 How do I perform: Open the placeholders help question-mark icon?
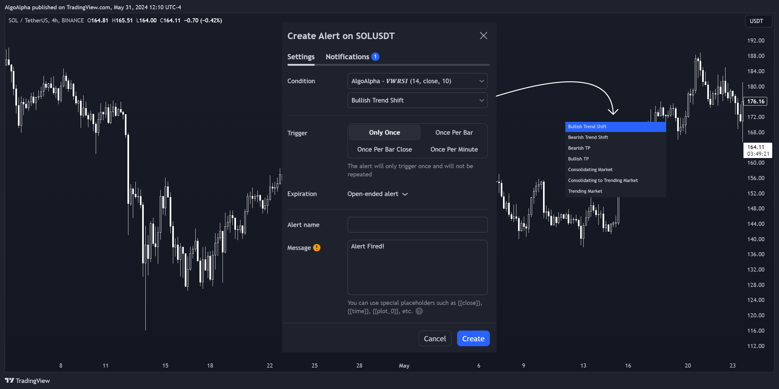click(419, 311)
